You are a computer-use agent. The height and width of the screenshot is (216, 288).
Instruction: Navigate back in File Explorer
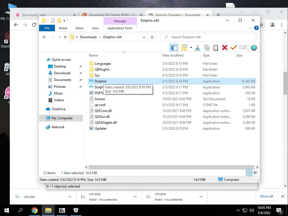tap(44, 37)
